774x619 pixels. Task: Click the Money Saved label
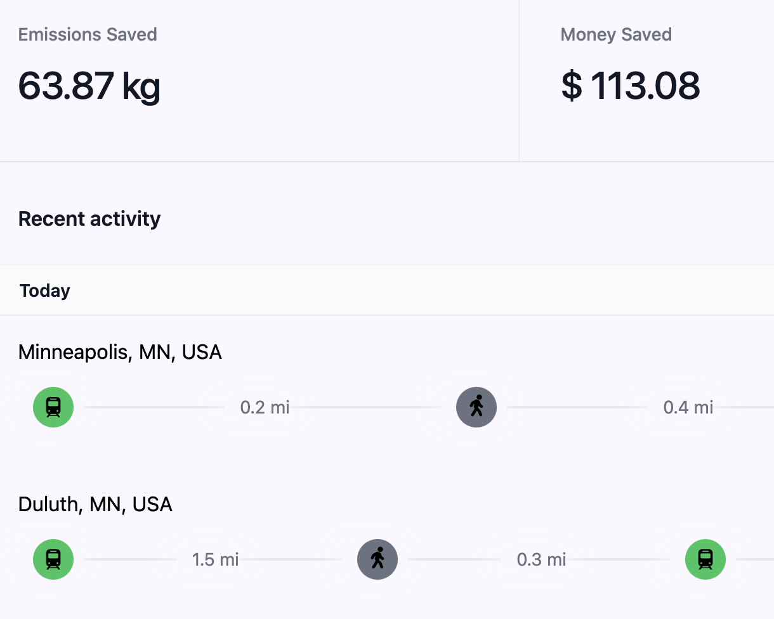tap(616, 34)
